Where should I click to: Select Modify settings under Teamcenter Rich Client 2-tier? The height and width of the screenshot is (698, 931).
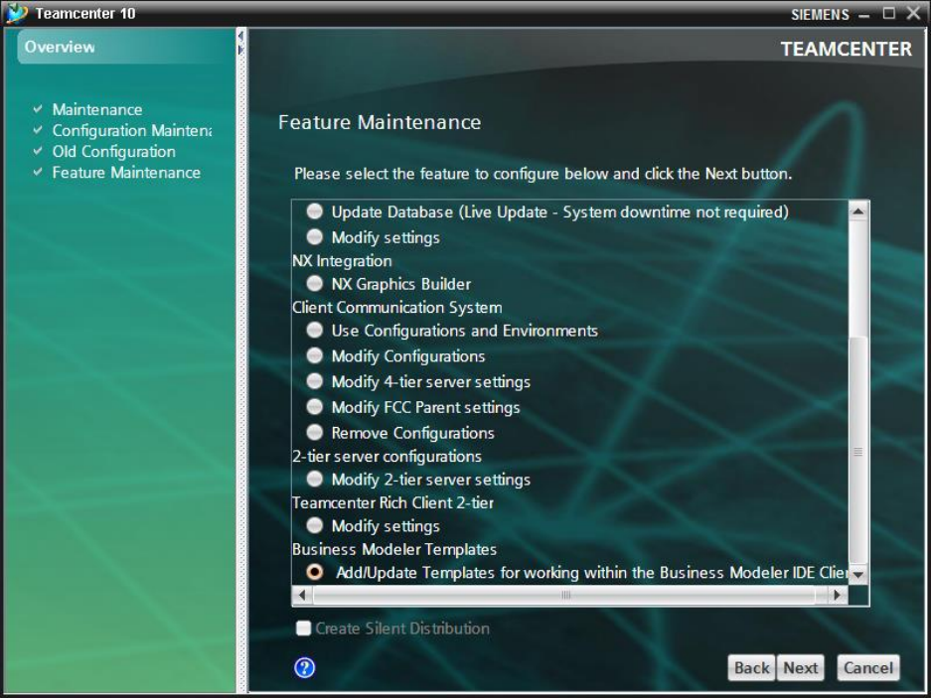coord(315,525)
